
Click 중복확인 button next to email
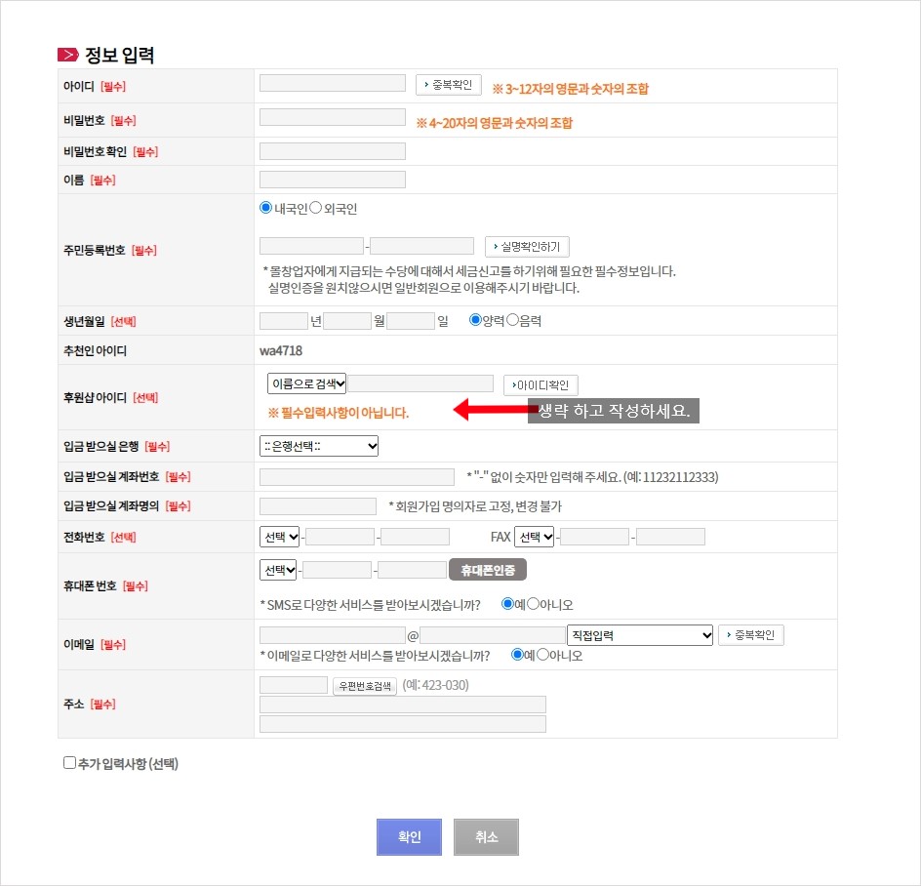click(750, 635)
